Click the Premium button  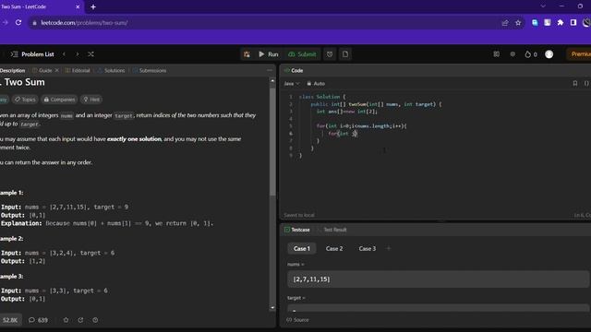coord(580,54)
